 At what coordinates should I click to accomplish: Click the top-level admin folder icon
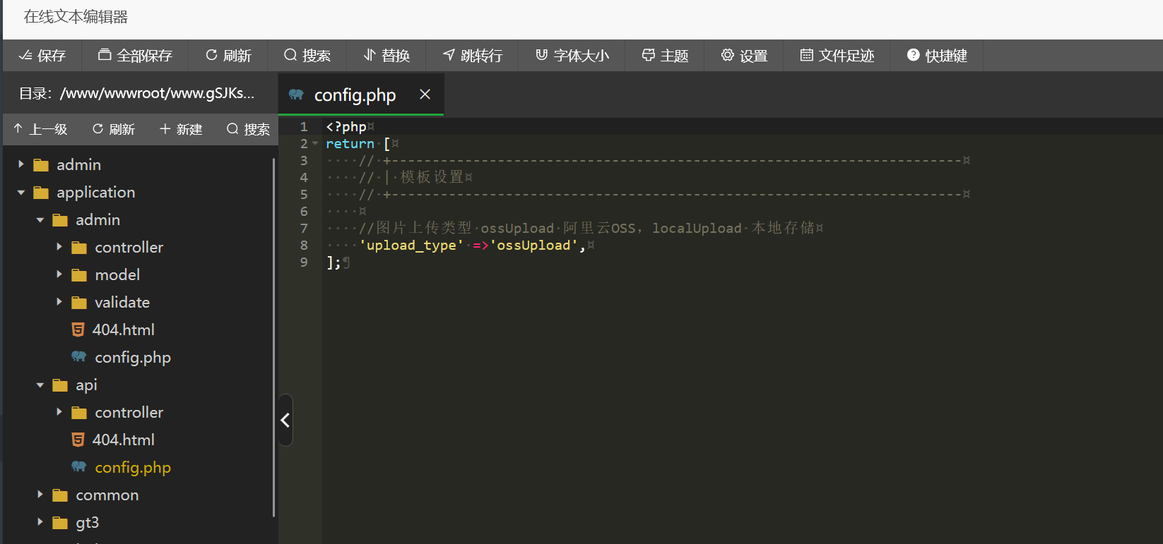[x=41, y=165]
